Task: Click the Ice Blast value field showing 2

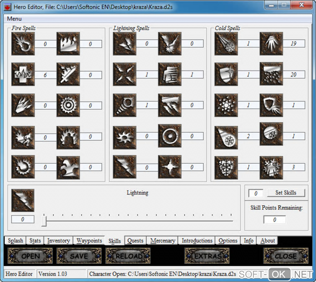Action: (x=249, y=136)
